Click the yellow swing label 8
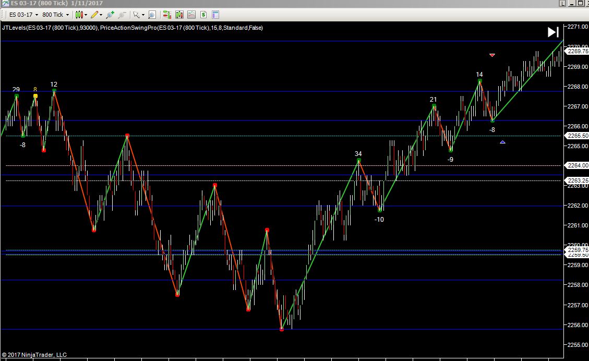 pyautogui.click(x=35, y=89)
